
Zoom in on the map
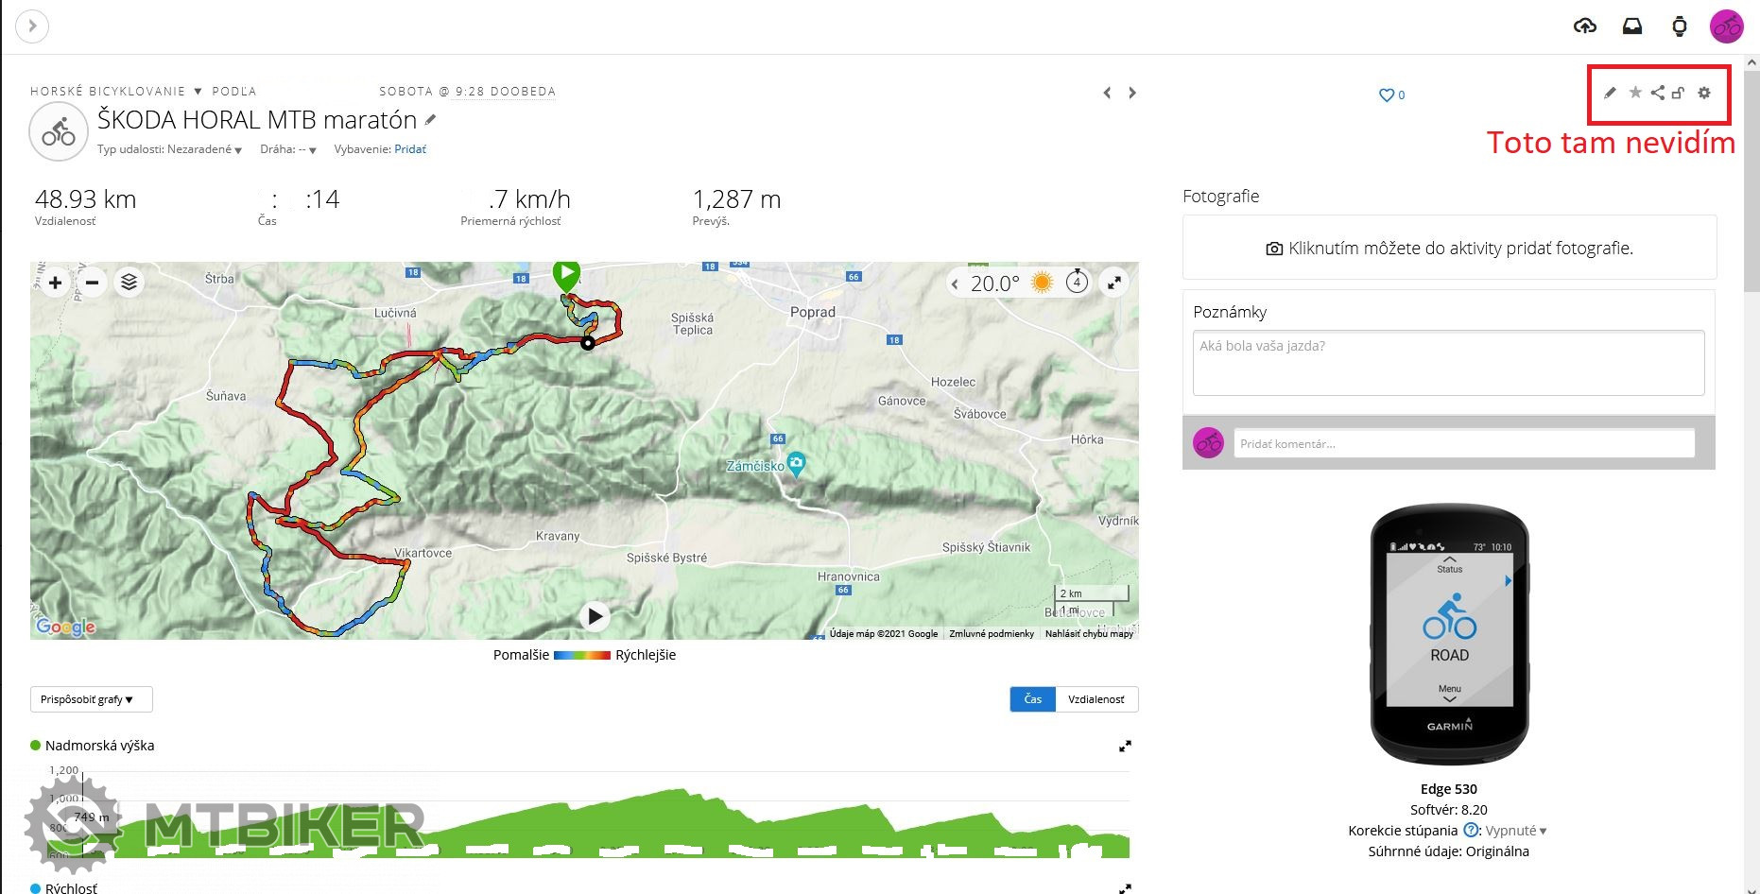click(x=56, y=282)
